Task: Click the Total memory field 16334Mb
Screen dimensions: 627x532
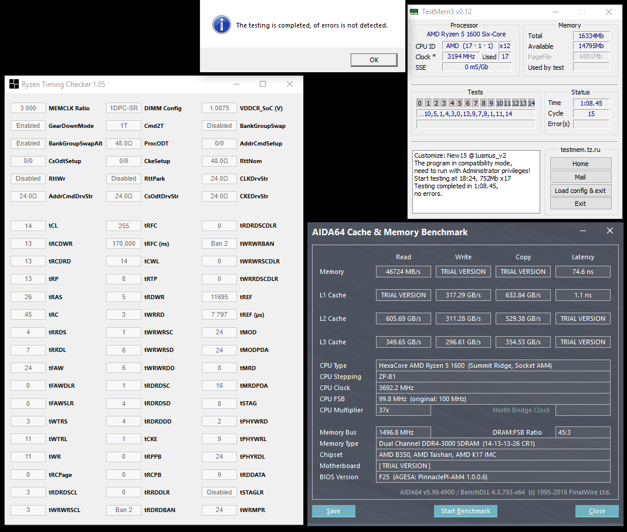Action: point(591,36)
